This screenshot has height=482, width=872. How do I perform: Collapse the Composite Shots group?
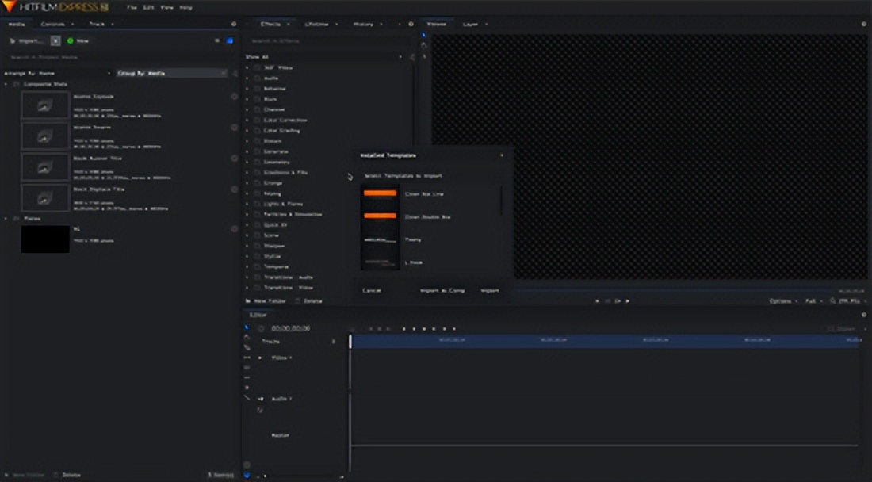[x=6, y=84]
